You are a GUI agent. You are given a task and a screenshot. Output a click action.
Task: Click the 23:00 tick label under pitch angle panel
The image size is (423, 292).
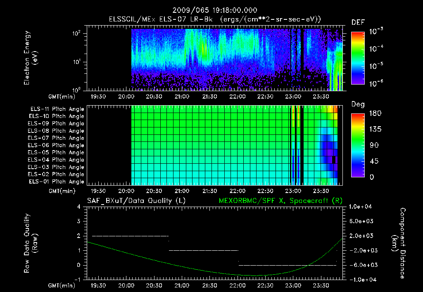tap(293, 191)
